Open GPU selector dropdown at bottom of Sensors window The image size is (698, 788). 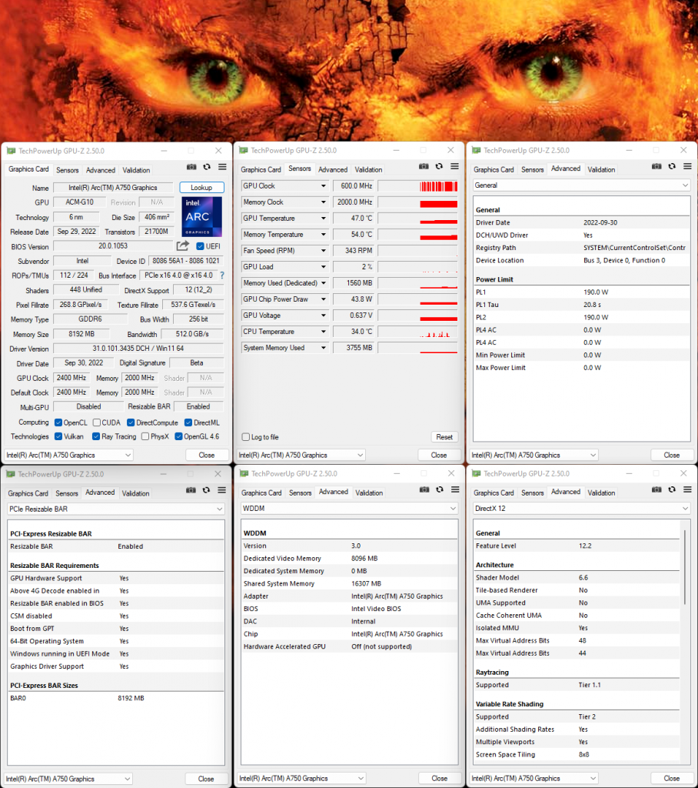[x=301, y=456]
